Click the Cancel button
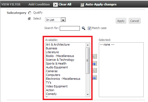 pos(135,21)
